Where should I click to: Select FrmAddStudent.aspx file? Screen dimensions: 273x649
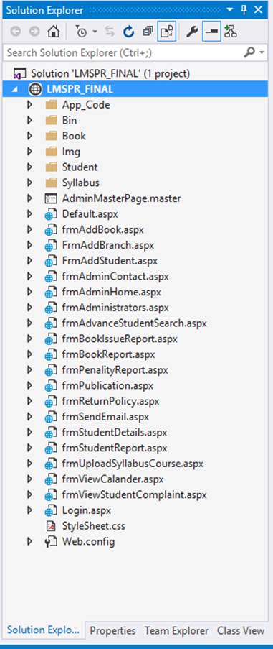coord(110,261)
